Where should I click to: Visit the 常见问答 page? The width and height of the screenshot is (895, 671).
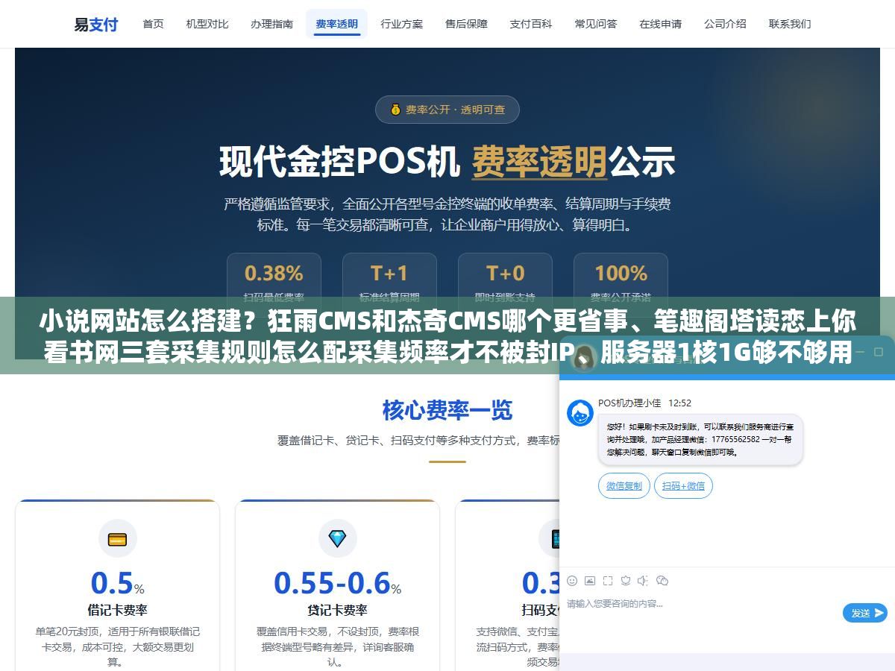(596, 24)
